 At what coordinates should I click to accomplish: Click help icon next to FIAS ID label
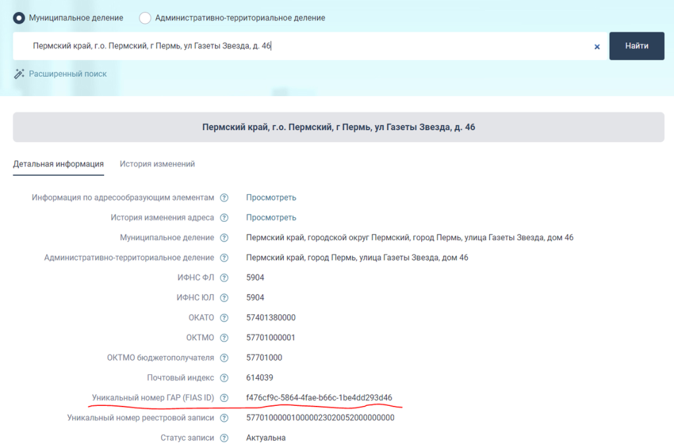coord(224,398)
